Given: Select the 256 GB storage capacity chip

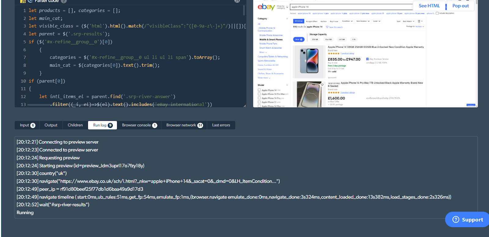Looking at the screenshot, I should pos(329,39).
